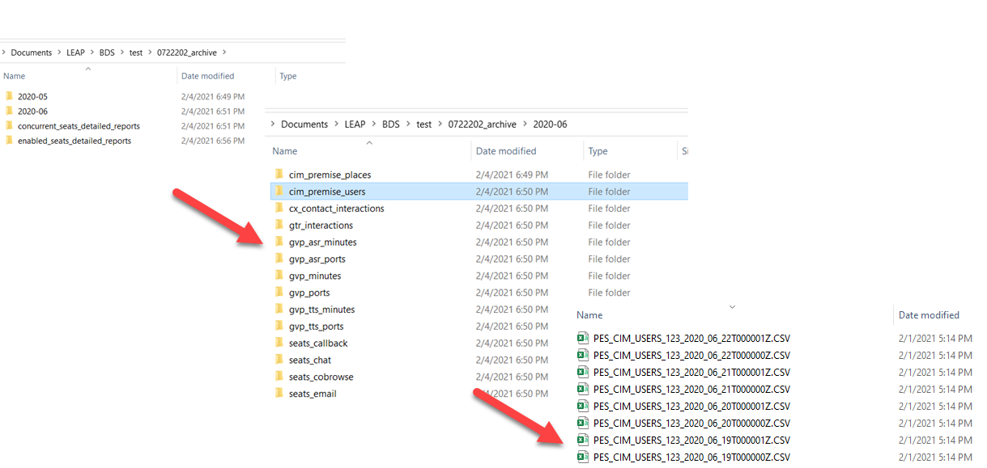Screen dimensions: 987x468
Task: Sort by Type column in left window
Action: (287, 76)
